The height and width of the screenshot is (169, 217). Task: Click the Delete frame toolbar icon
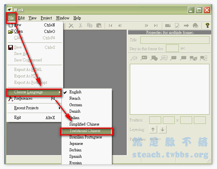71,26
